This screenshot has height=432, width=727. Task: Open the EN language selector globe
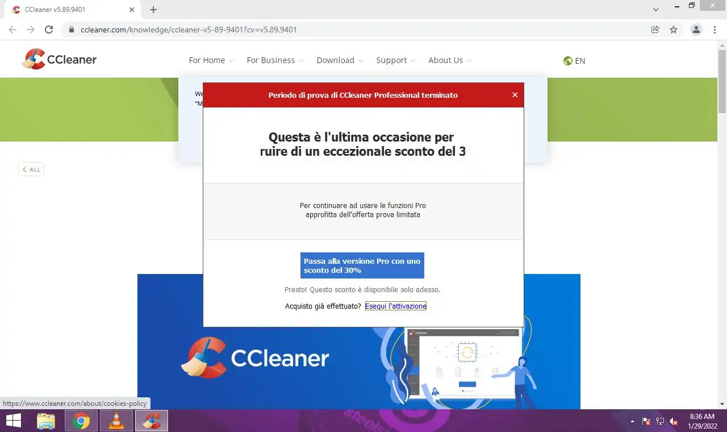click(x=574, y=61)
